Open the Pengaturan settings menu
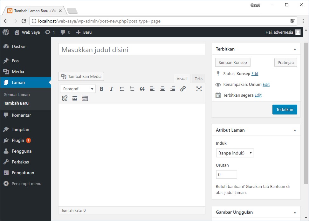Viewport: 309px width, 221px height. (x=26, y=173)
